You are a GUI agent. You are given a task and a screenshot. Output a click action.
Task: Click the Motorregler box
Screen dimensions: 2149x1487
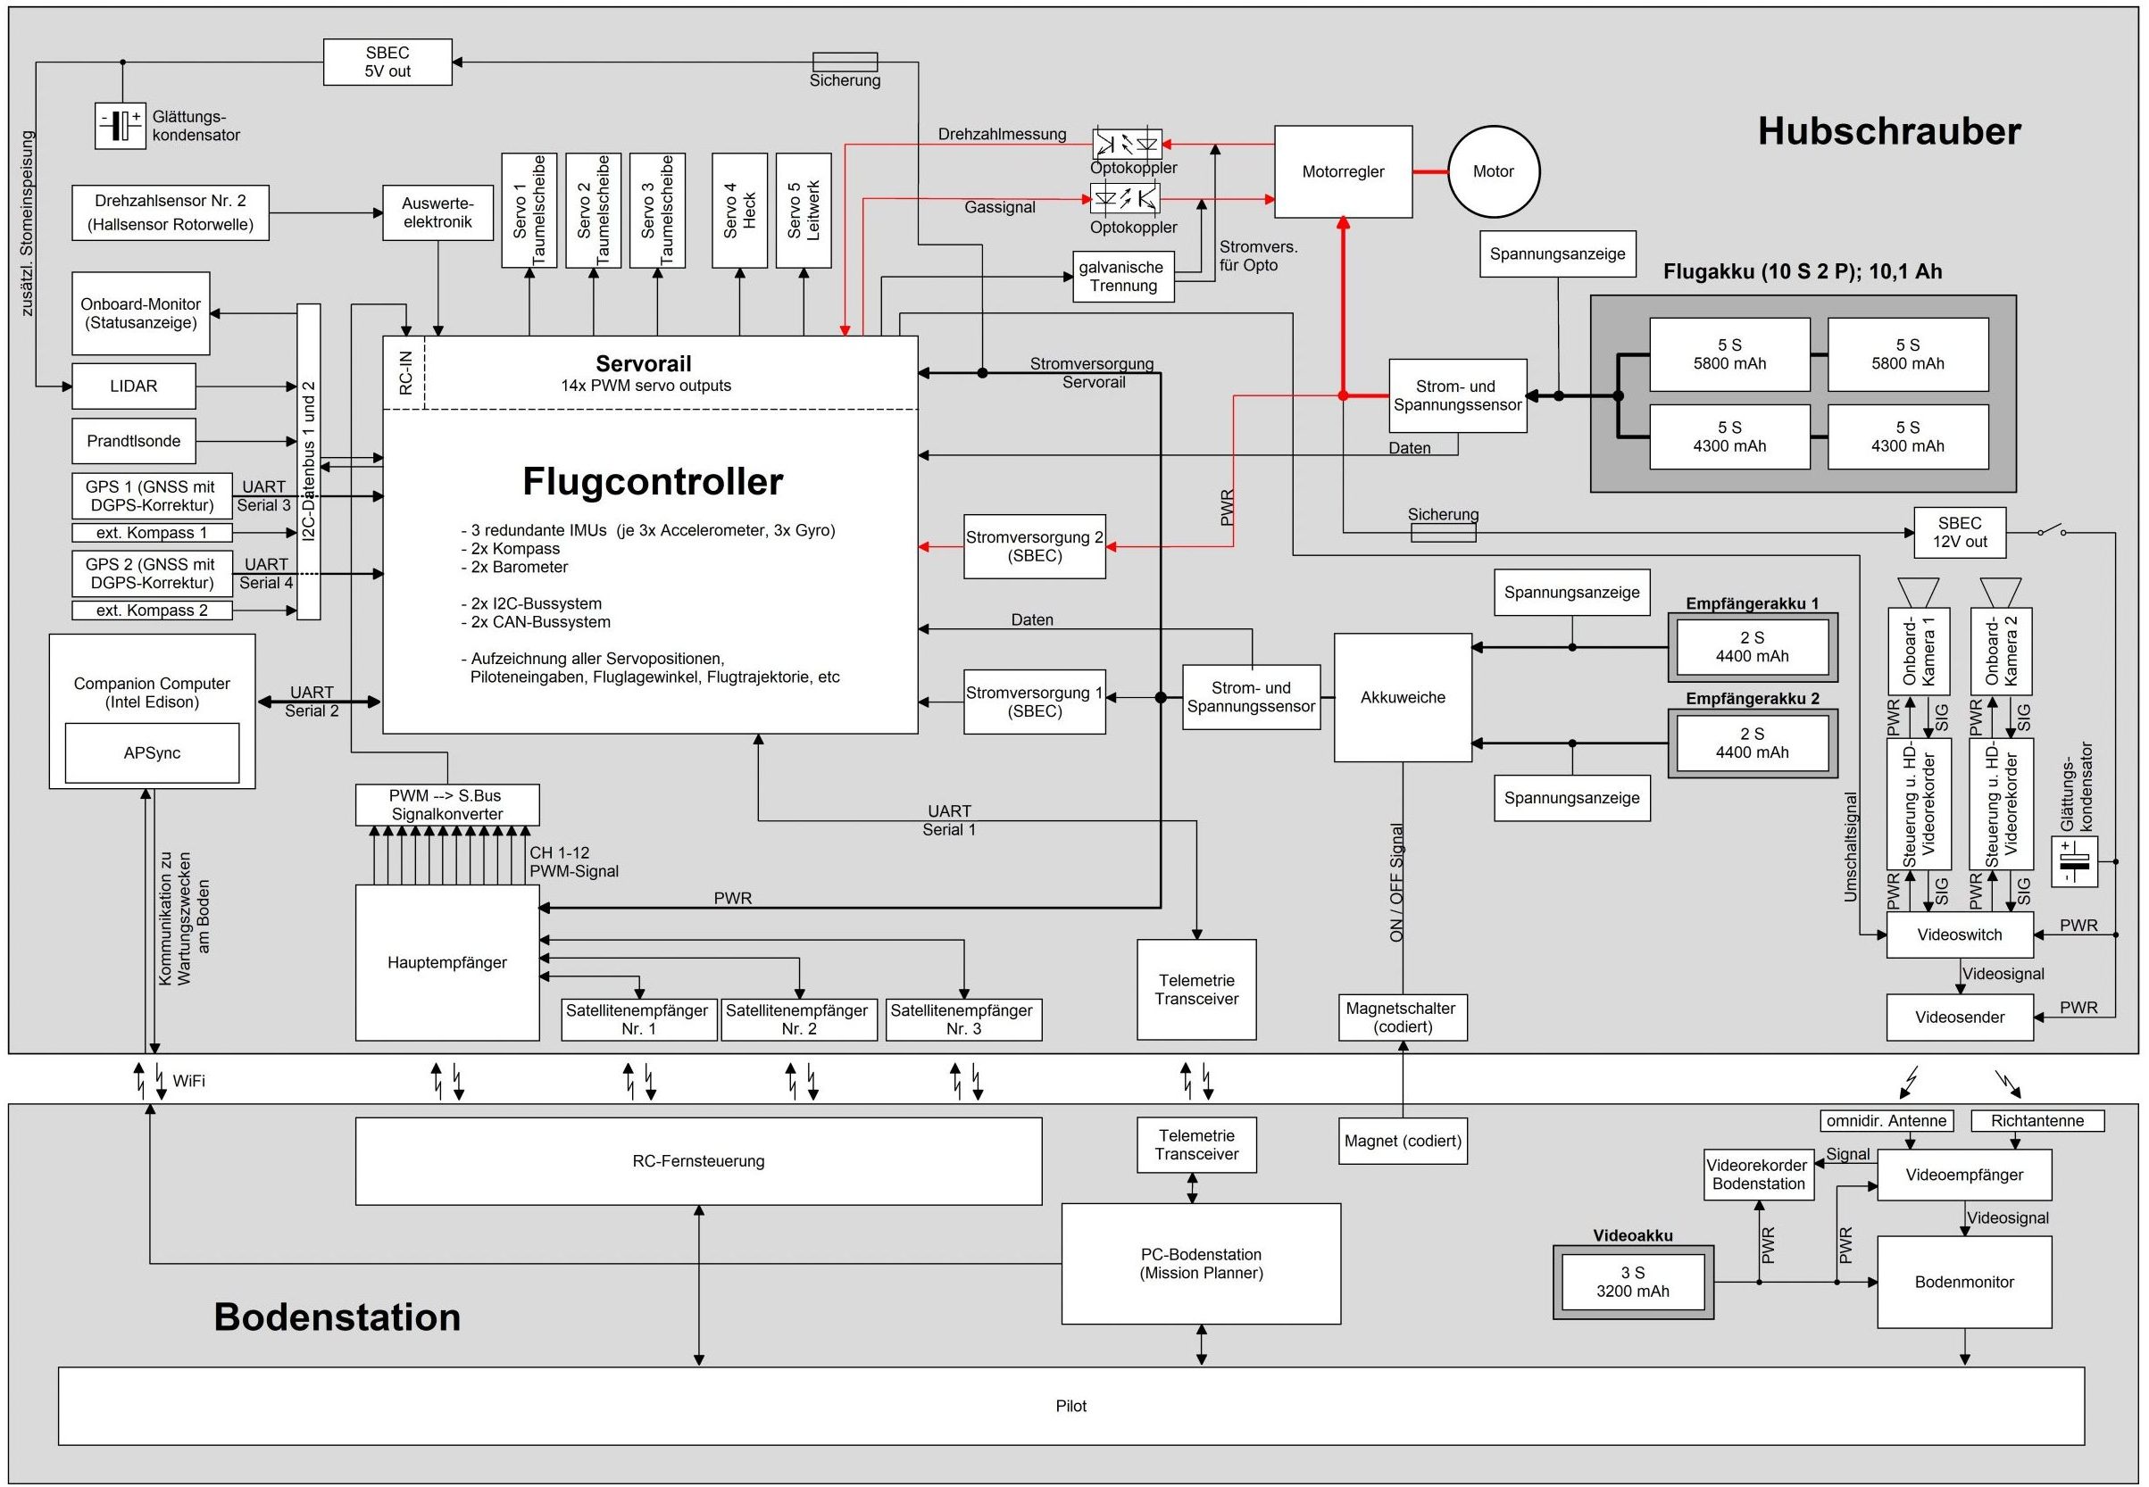[1343, 171]
